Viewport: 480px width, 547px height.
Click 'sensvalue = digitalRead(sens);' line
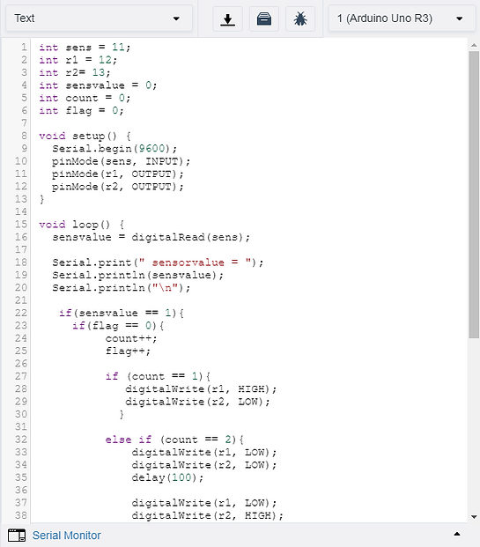point(151,237)
